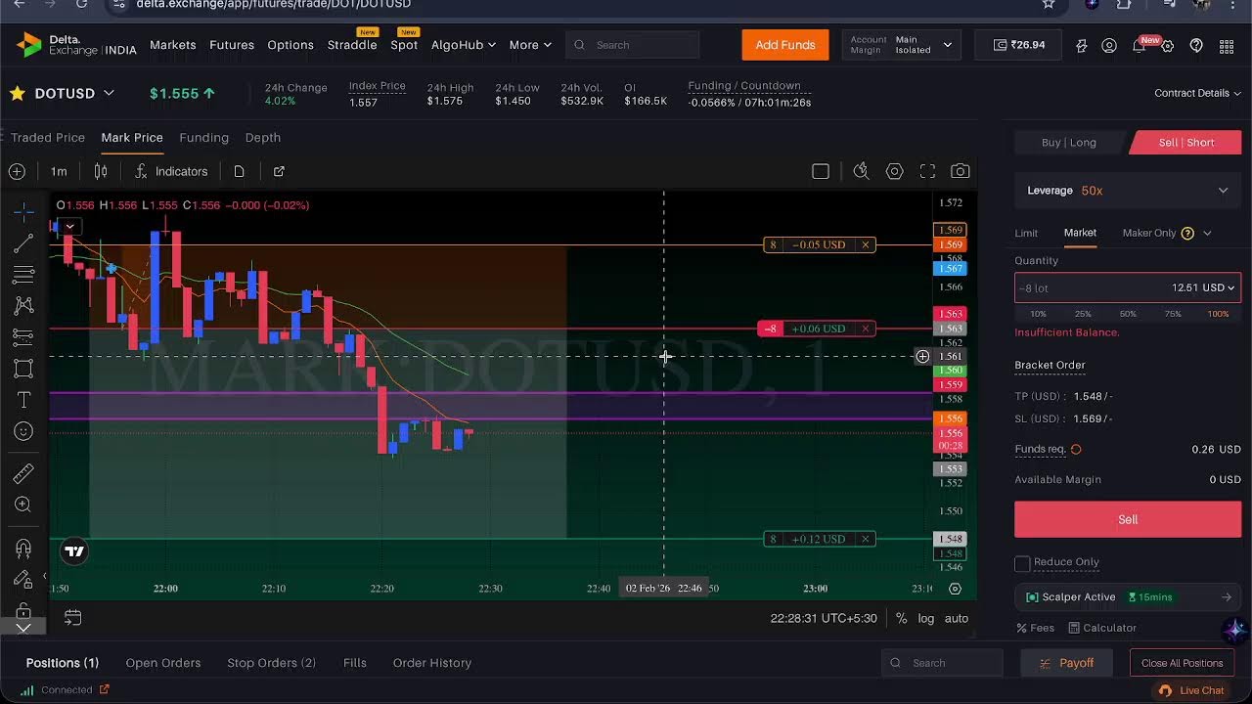This screenshot has height=704, width=1252.
Task: Open chart settings hexagon icon
Action: 894,171
